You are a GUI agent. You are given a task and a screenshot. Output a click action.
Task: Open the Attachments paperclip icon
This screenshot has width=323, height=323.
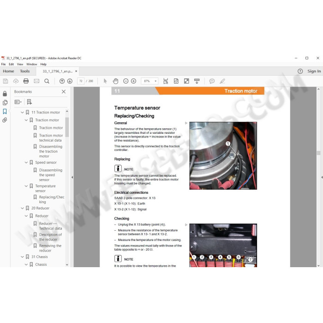point(5,120)
